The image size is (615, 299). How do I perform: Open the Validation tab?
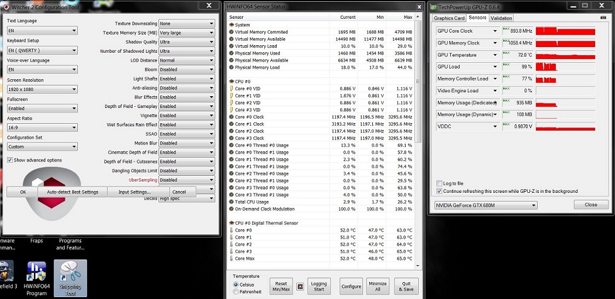click(501, 18)
